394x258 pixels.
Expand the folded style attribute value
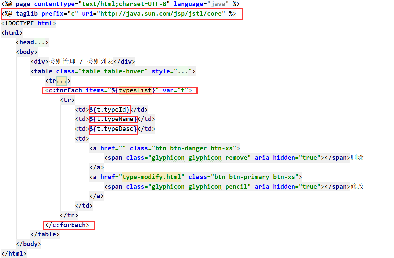pyautogui.click(x=182, y=71)
